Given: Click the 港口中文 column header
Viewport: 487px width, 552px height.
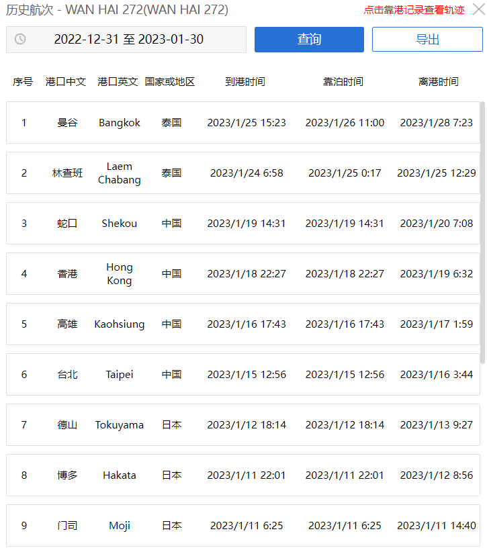Looking at the screenshot, I should point(66,82).
